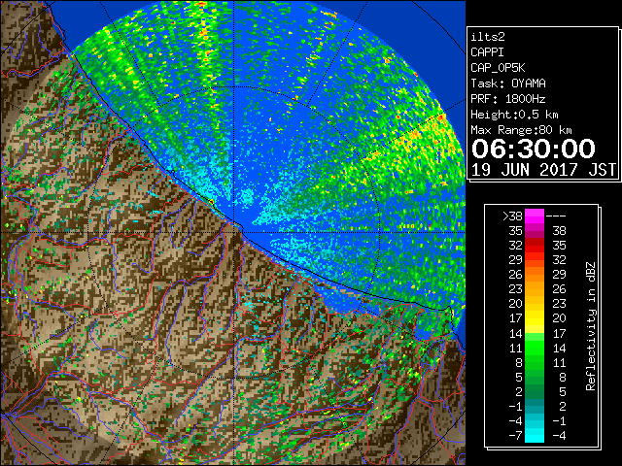The width and height of the screenshot is (622, 466).
Task: Click the 'CAPPI' product label
Action: (487, 52)
